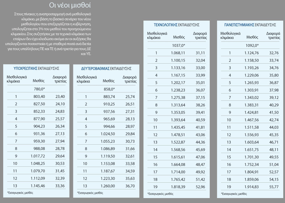Click salary 1.914,83 in the university education table
This screenshot has height=203, width=285.
251,187
